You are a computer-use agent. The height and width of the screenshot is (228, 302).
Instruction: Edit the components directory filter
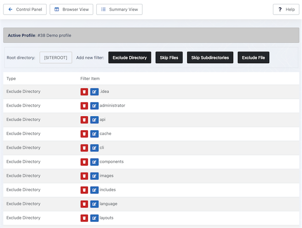95,162
